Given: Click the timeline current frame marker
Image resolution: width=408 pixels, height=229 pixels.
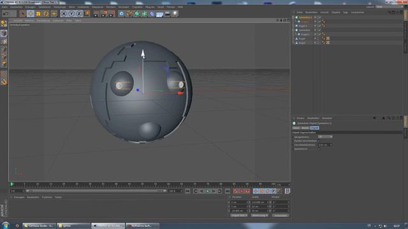Looking at the screenshot, I should coord(12,184).
